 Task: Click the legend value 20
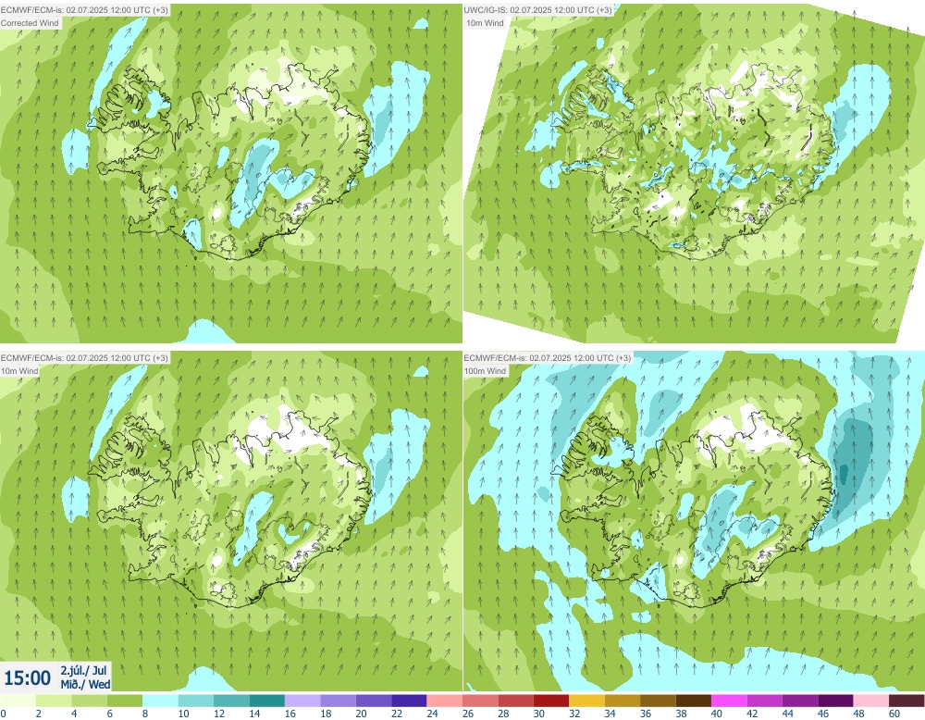pos(361,714)
